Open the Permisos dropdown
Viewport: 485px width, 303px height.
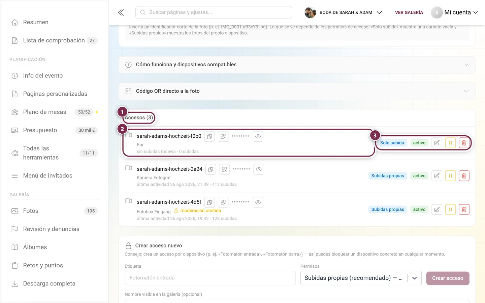click(x=361, y=278)
